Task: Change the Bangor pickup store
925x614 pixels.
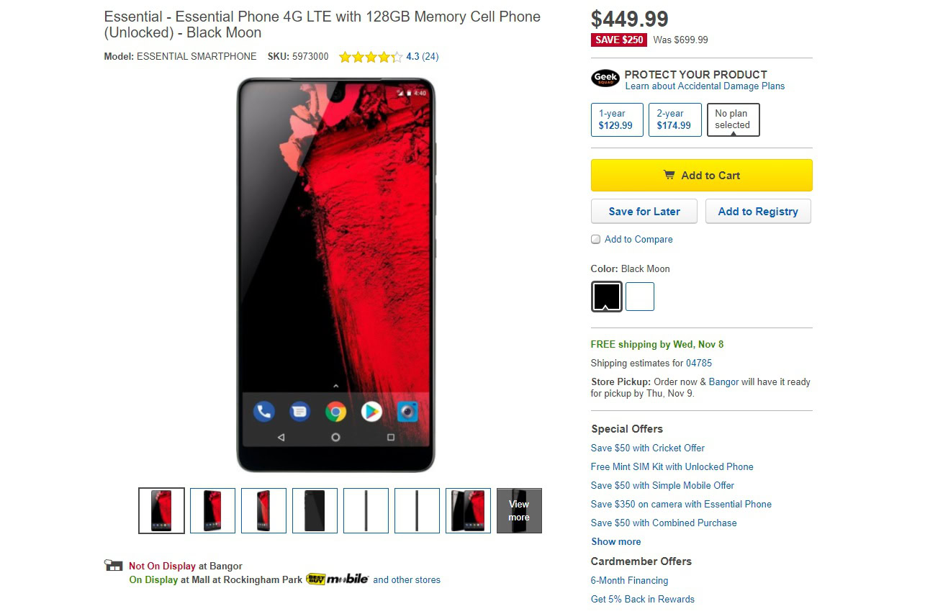Action: [x=723, y=382]
